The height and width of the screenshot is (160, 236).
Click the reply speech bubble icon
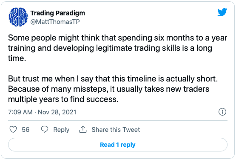[45, 129]
